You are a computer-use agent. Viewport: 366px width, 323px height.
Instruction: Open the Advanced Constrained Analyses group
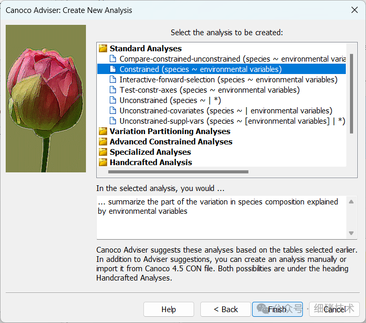coord(171,142)
